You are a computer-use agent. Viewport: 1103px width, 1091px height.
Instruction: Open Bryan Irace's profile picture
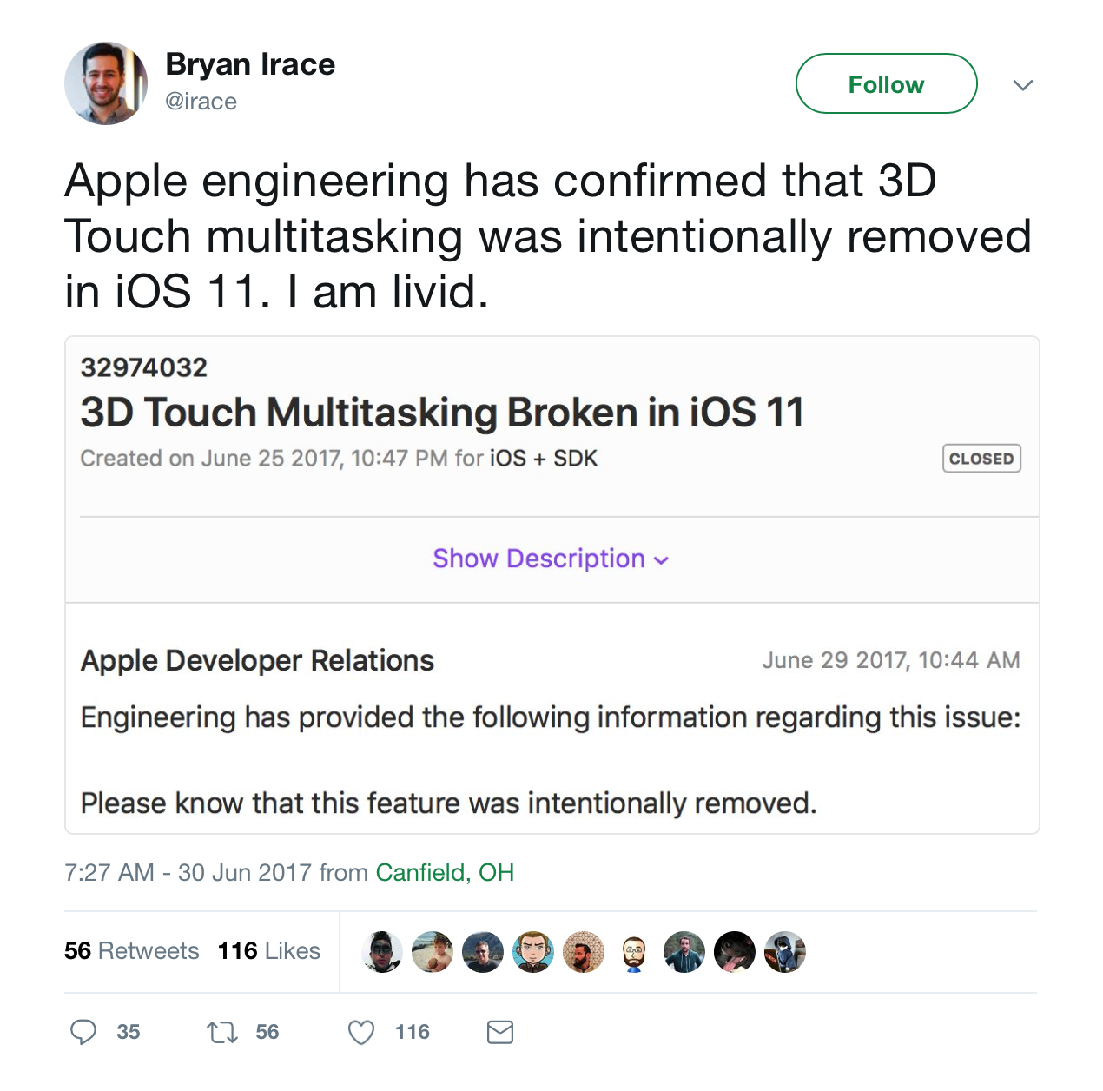pos(106,83)
